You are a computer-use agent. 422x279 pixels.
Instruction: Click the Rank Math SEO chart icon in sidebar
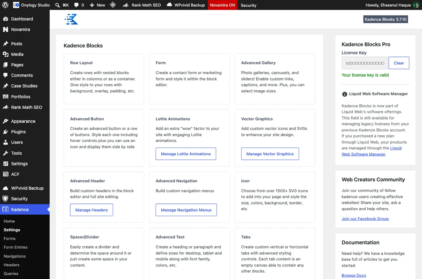tap(5, 107)
